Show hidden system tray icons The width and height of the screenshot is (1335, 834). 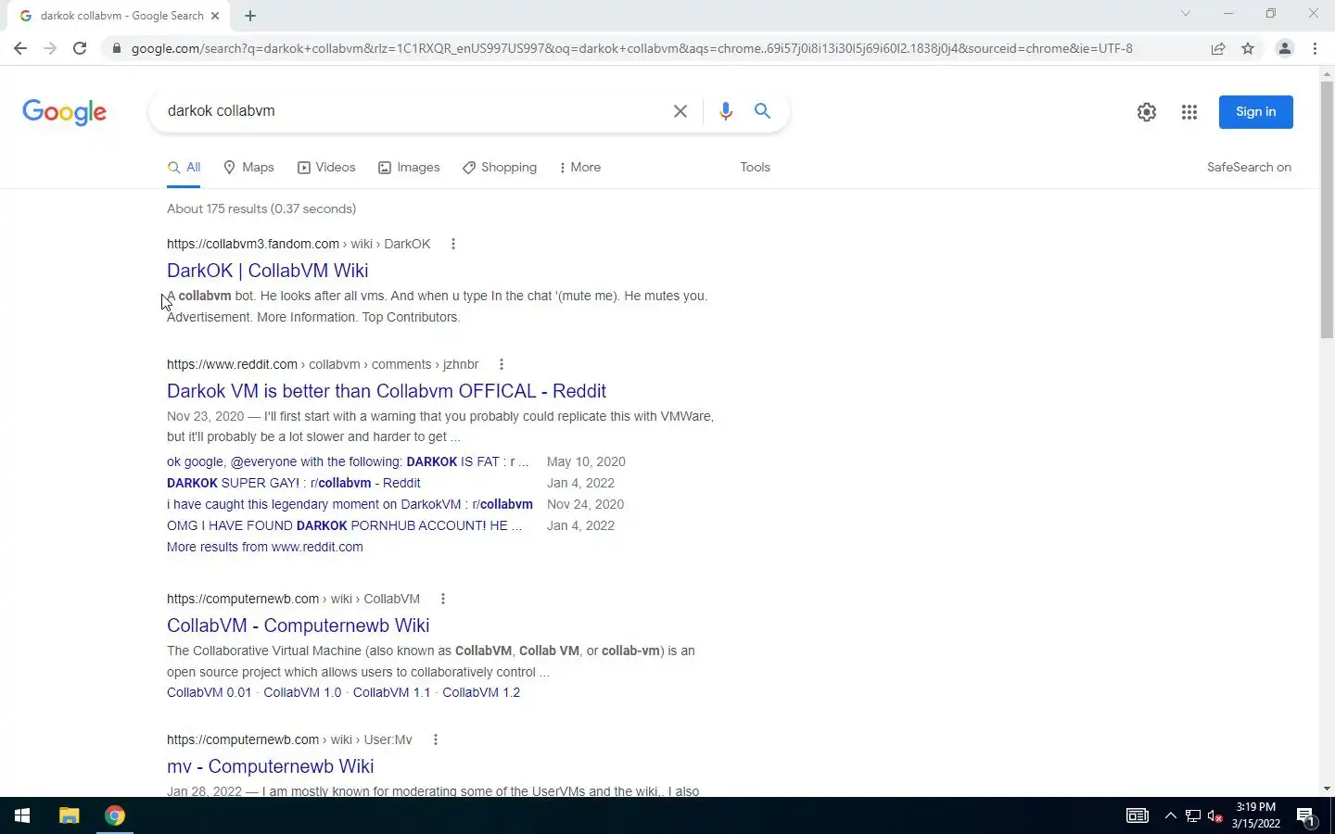click(1170, 816)
